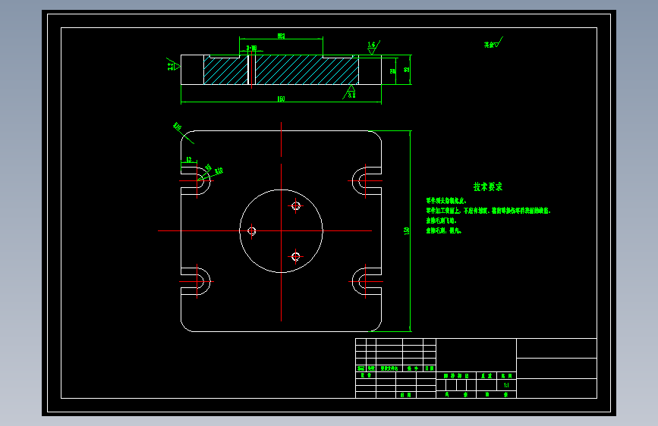
Task: Select the top circle diameter dimension above section view
Action: [x=281, y=36]
